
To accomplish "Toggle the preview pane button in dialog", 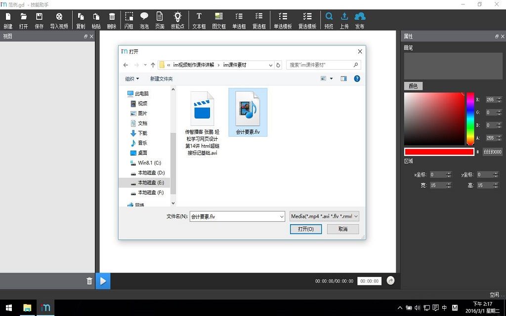I will pyautogui.click(x=344, y=79).
